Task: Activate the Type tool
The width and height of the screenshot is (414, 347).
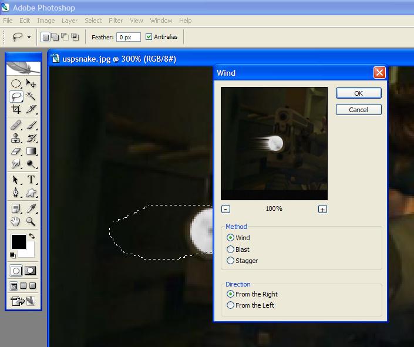Action: pos(31,180)
